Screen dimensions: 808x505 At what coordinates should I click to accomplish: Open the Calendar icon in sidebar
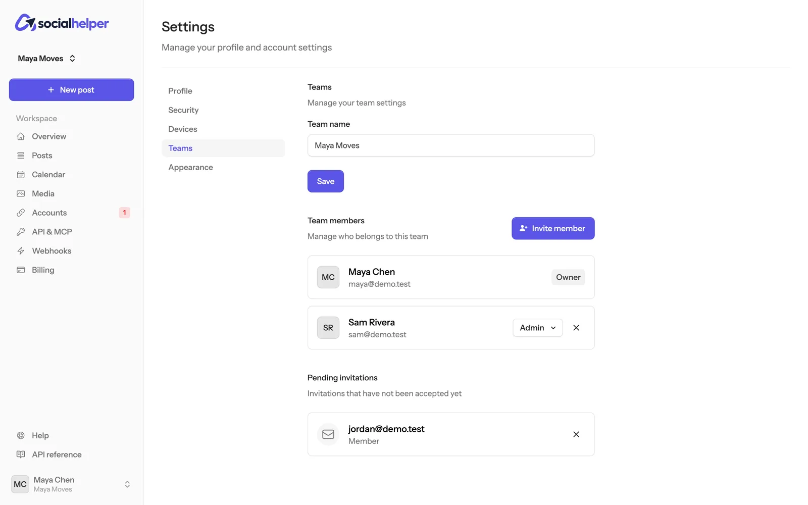(21, 175)
